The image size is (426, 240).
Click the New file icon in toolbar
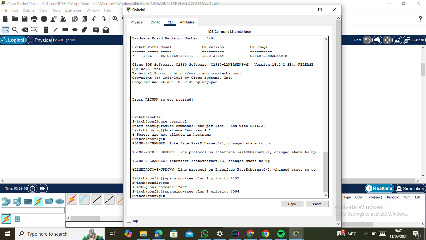(5, 19)
